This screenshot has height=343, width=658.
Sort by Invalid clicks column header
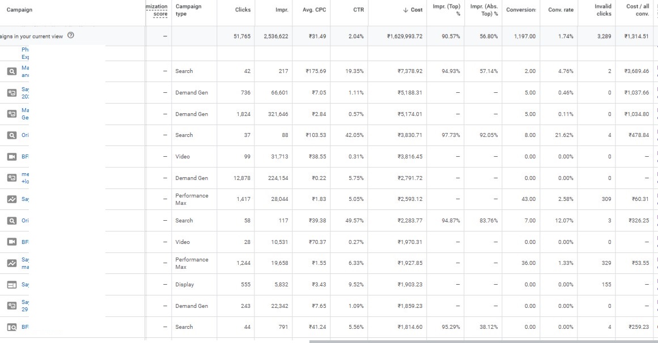click(x=603, y=10)
